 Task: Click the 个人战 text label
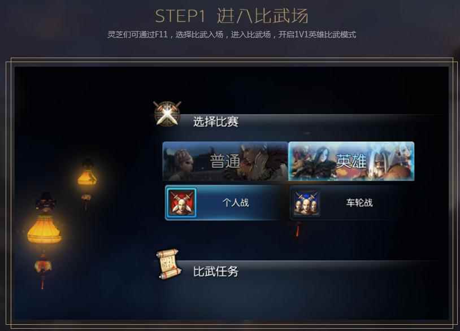236,203
